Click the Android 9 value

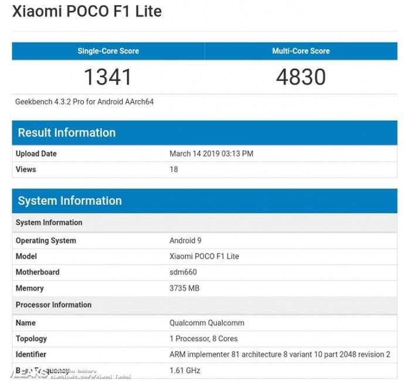tap(185, 241)
